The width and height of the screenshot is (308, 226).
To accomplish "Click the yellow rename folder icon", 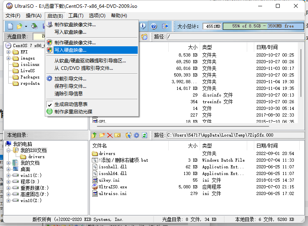I will click(117, 135).
